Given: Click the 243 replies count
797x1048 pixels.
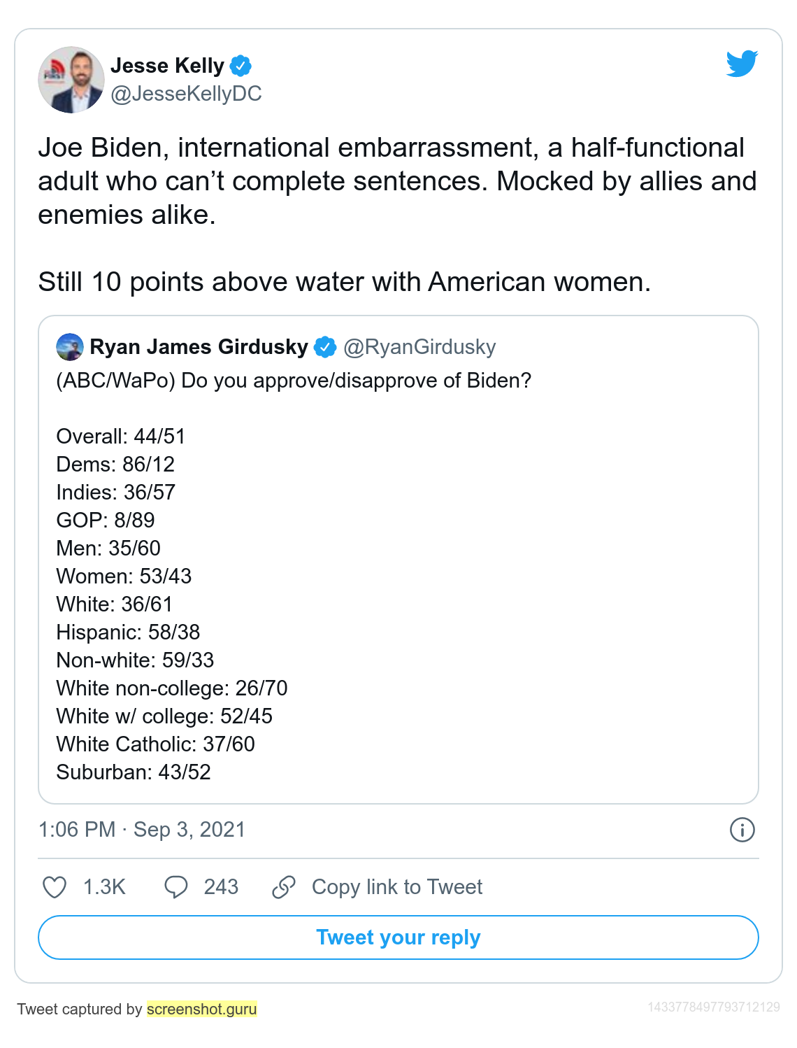Looking at the screenshot, I should coord(221,887).
